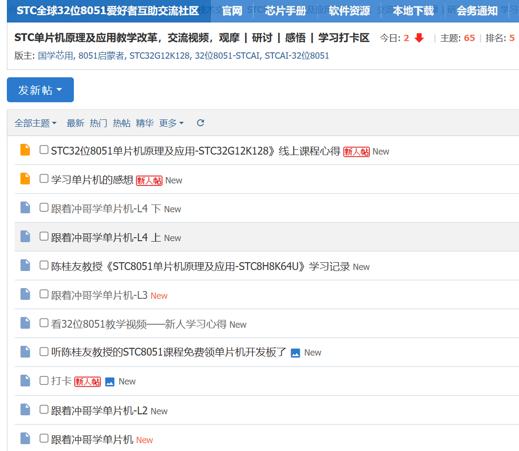The image size is (519, 451).
Task: Click the forum title STC单片机原理及应用教学改革
Action: click(x=192, y=38)
